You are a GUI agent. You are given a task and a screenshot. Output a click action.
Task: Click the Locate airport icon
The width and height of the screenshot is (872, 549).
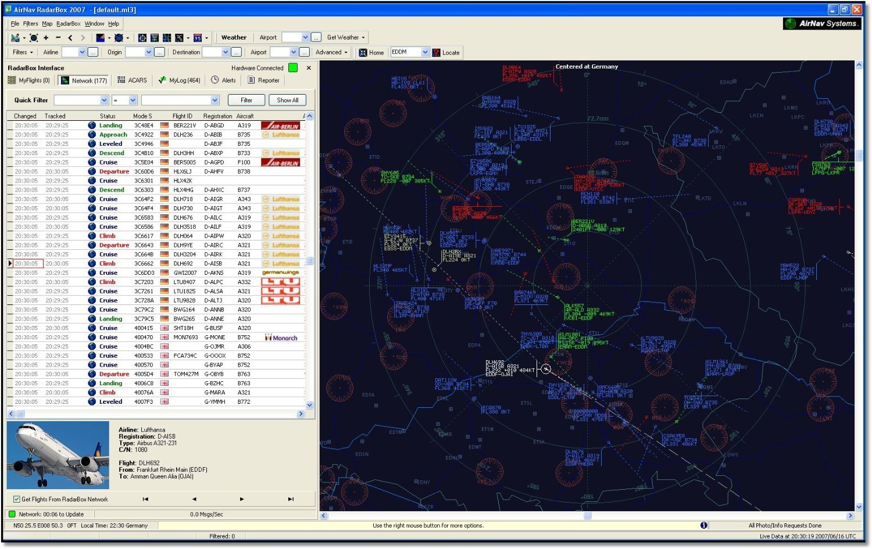pos(437,53)
